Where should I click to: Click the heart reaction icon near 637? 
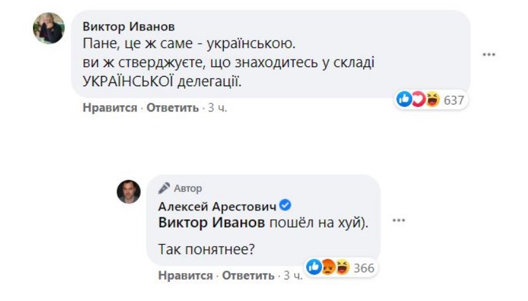pos(418,99)
